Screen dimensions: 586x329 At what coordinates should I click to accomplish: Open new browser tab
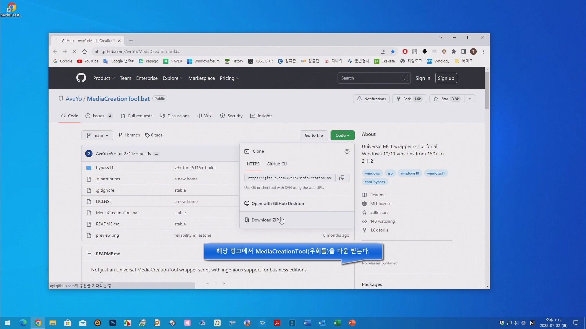[131, 41]
